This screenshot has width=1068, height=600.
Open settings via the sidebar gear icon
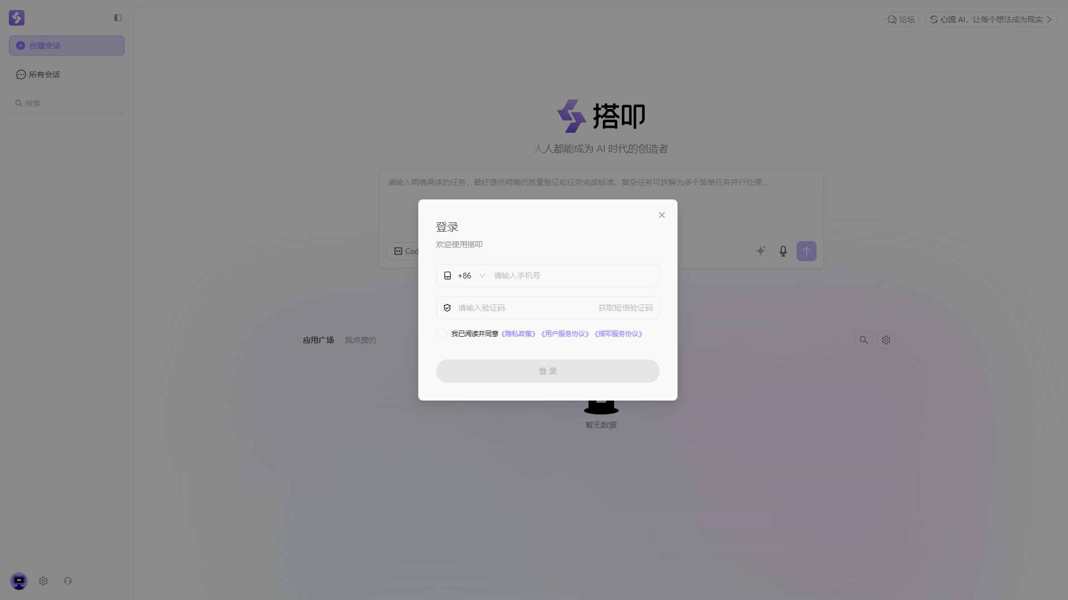pyautogui.click(x=43, y=581)
